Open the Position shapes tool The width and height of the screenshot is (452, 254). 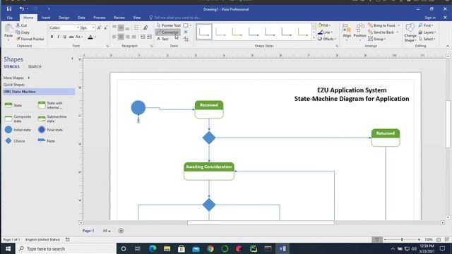pyautogui.click(x=359, y=31)
